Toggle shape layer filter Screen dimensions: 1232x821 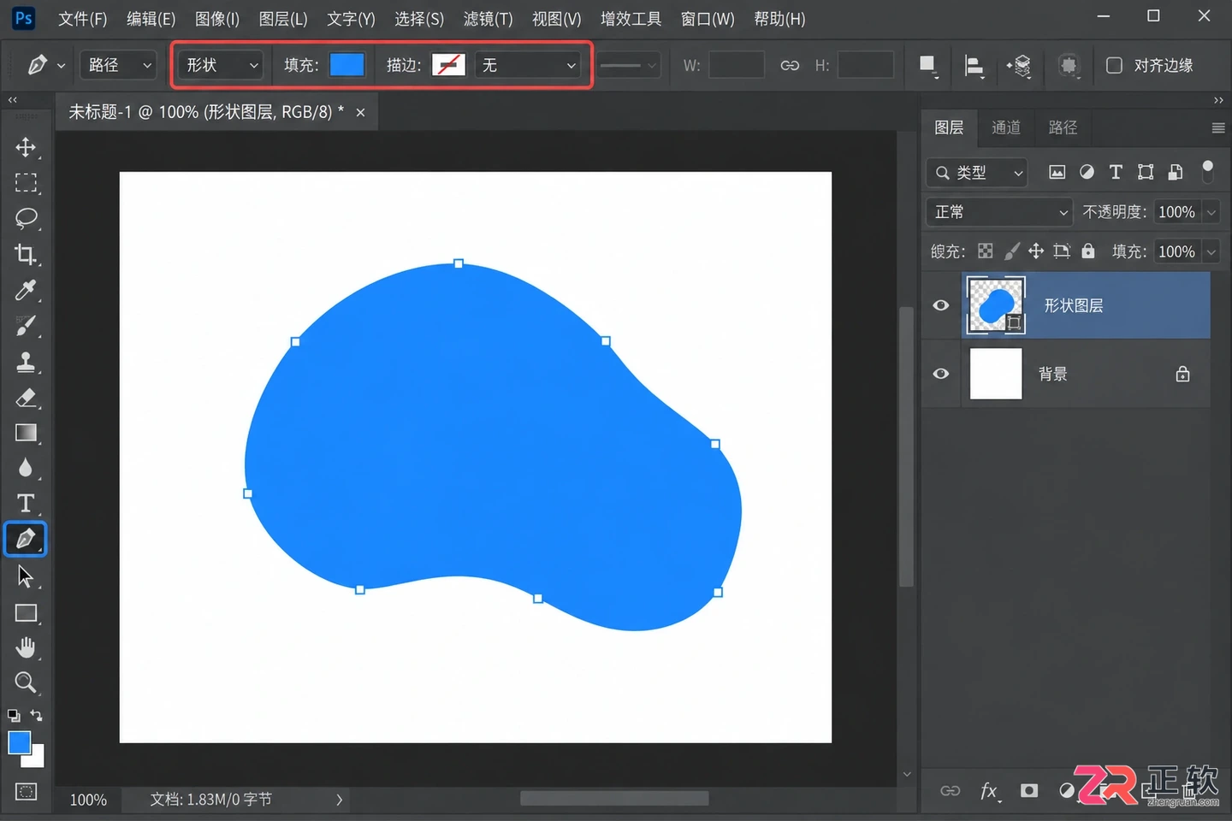click(x=1146, y=172)
